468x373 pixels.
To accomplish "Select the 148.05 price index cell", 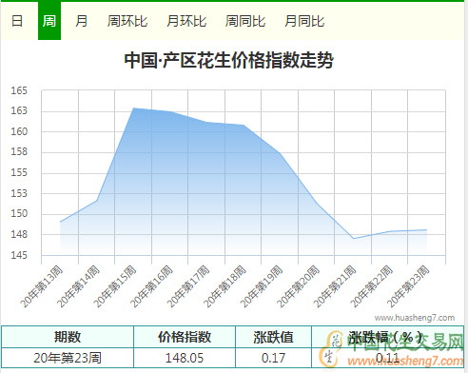I will tap(185, 358).
